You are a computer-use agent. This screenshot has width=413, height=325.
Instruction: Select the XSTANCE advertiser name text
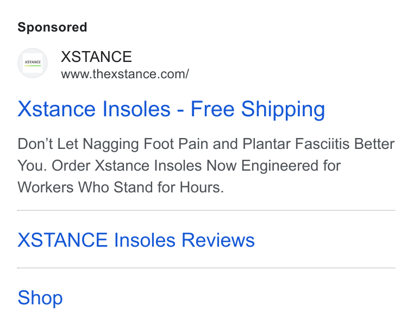96,57
